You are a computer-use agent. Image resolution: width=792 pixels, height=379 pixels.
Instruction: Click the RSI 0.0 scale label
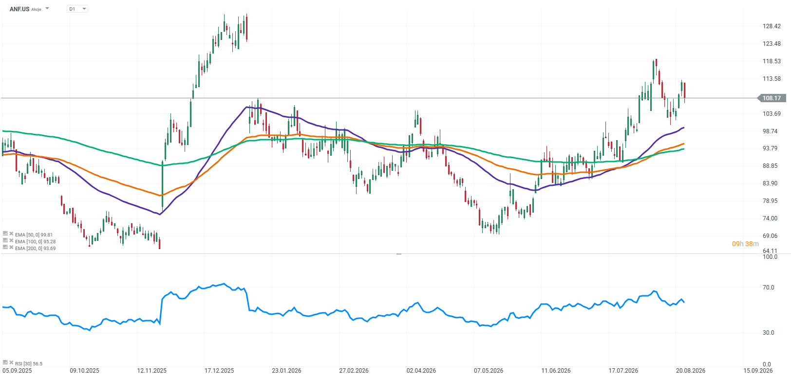(767, 364)
